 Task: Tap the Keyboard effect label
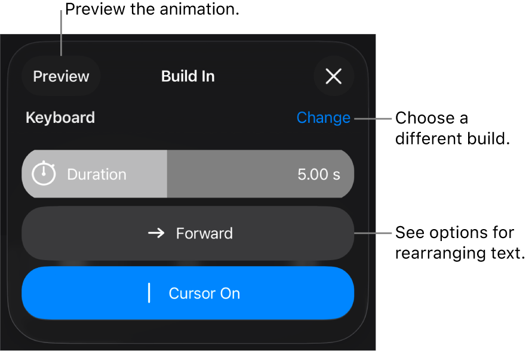coord(60,118)
